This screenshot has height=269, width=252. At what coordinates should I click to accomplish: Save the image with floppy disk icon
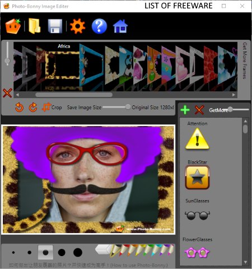55,26
